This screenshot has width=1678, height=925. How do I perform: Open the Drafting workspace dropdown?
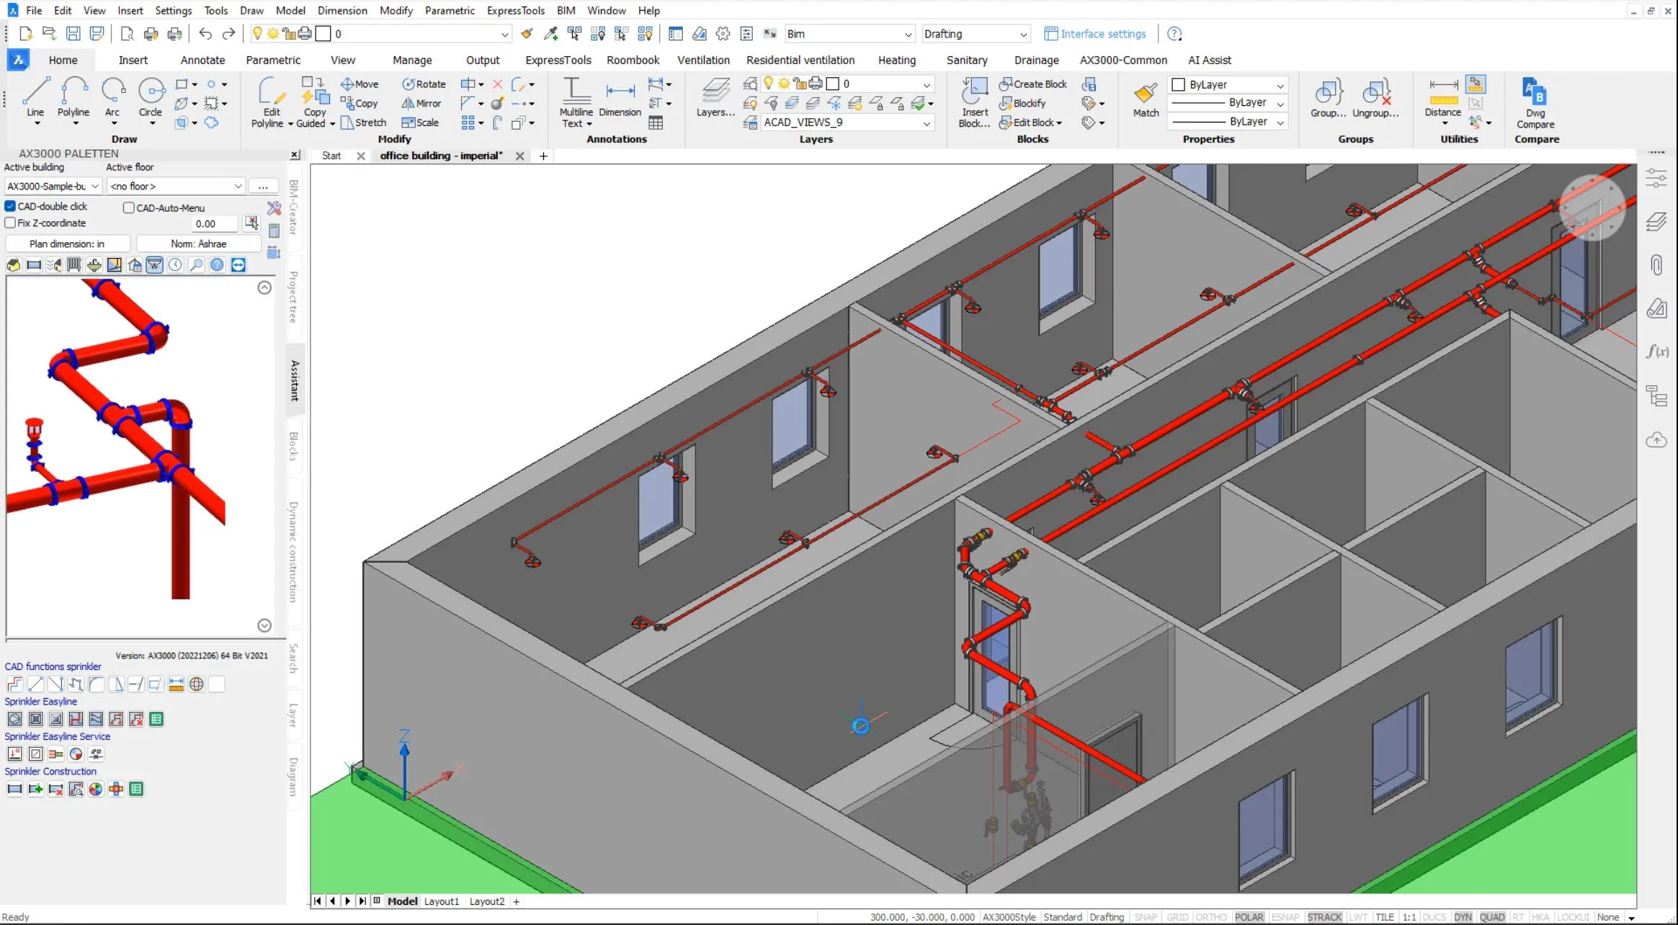pyautogui.click(x=1022, y=34)
